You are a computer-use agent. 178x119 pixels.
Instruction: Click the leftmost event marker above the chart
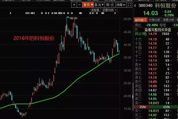(11, 13)
